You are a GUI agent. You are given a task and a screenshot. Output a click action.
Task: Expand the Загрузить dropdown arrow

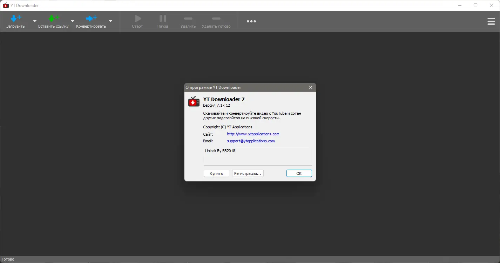[x=35, y=21]
